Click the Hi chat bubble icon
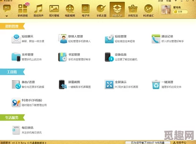196x144 pixels. pyautogui.click(x=7, y=8)
